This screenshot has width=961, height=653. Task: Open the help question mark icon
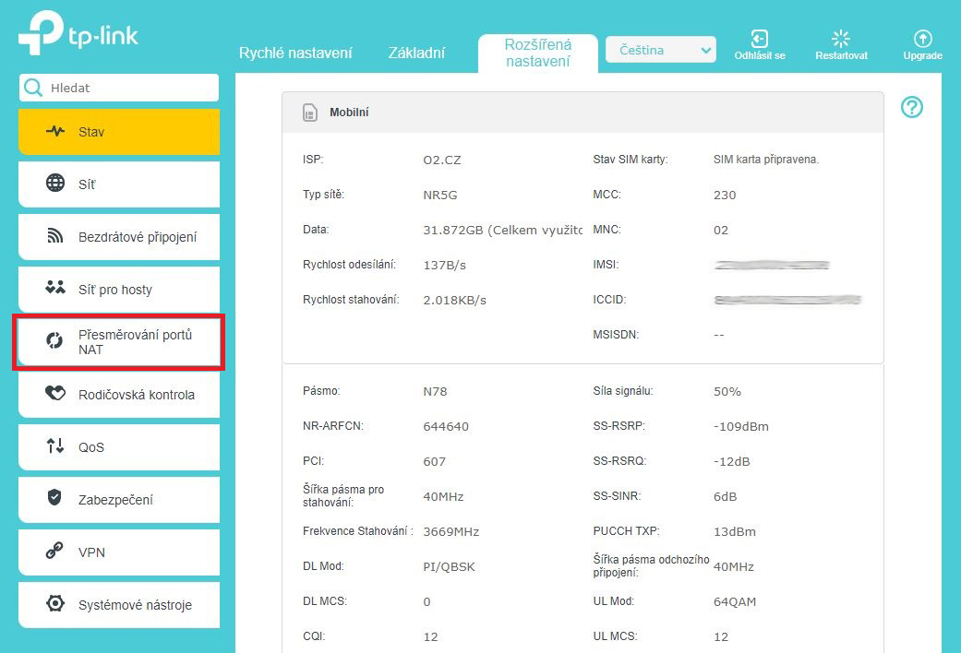[911, 108]
